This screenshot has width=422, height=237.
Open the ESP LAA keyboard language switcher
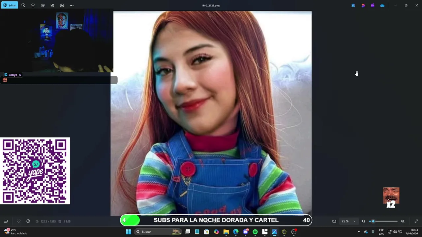click(x=381, y=232)
